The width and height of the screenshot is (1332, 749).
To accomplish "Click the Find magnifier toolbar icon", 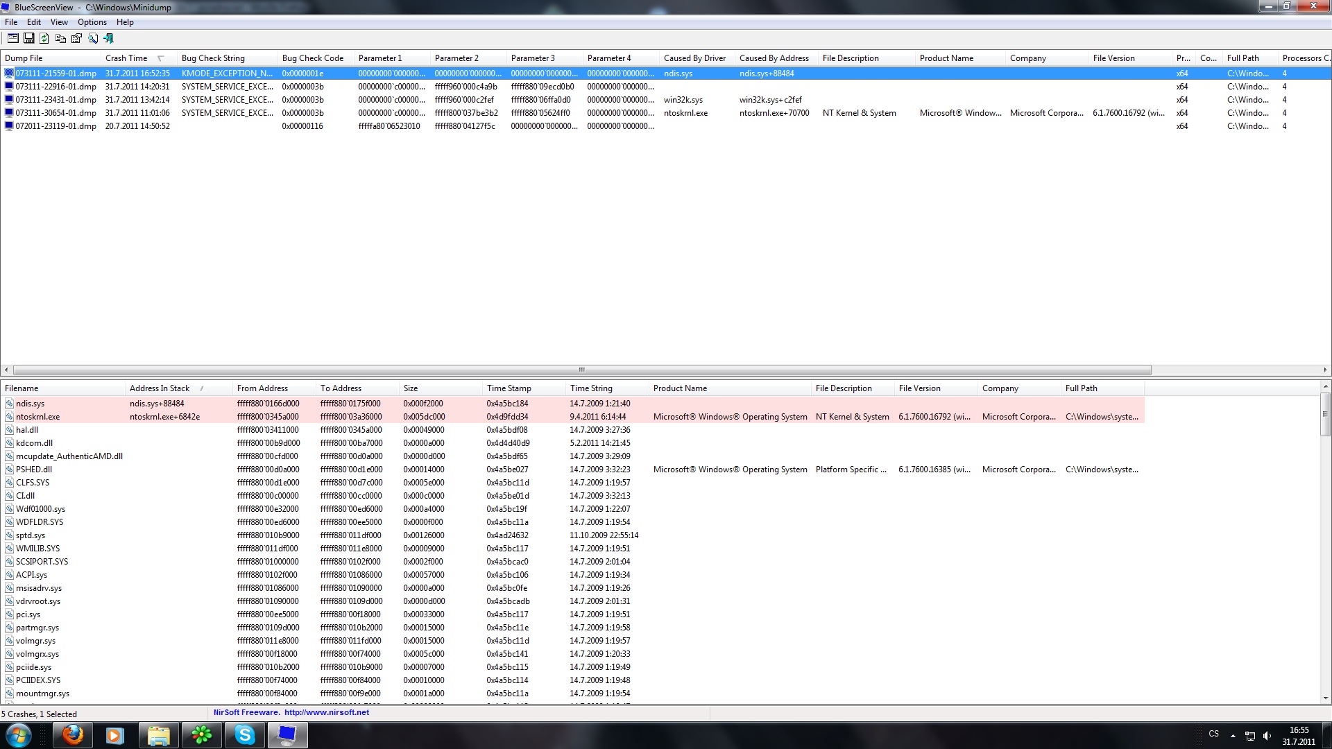I will [92, 39].
